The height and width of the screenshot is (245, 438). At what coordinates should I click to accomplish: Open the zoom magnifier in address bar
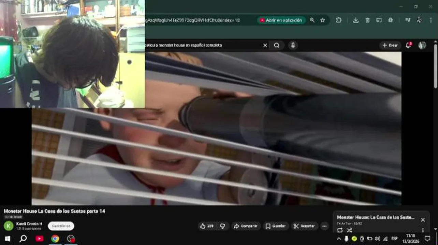tap(312, 20)
